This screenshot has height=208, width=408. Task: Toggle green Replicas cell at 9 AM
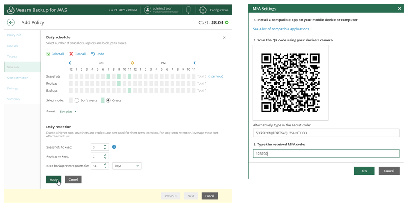[x=119, y=83]
